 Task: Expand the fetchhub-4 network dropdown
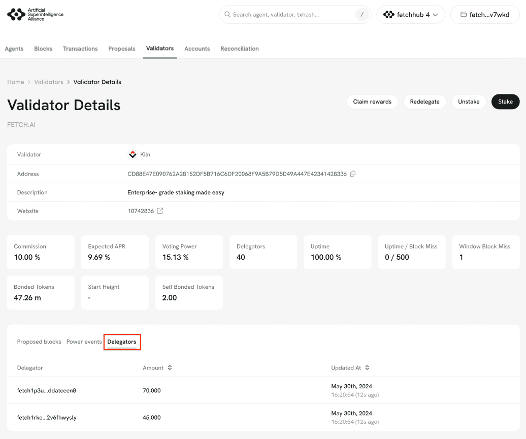(x=435, y=15)
